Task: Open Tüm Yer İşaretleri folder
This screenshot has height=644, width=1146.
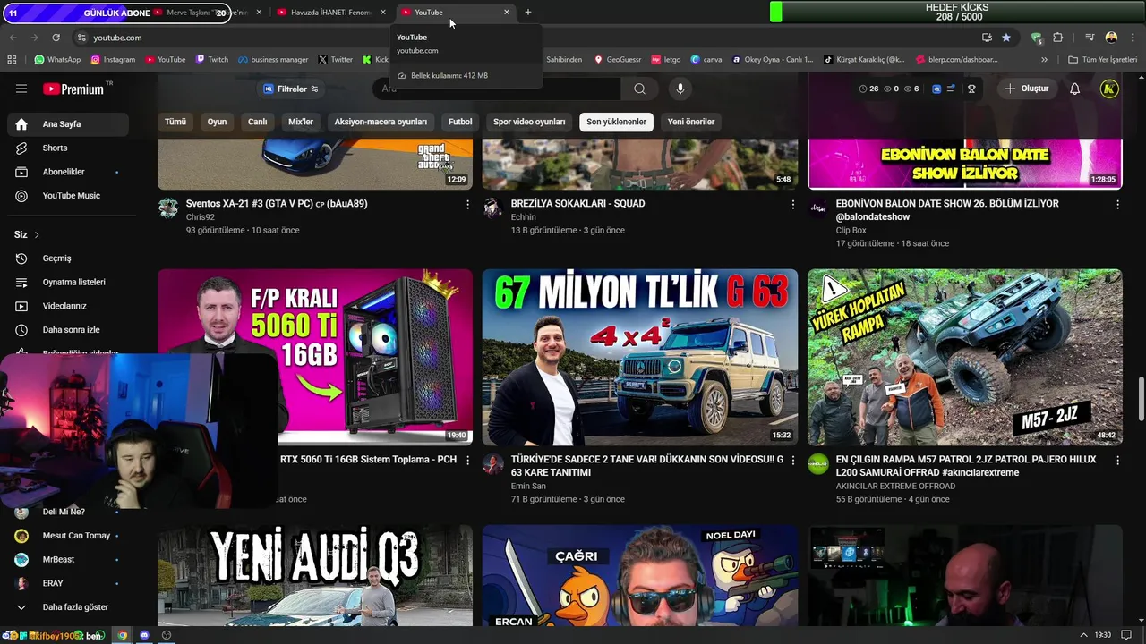Action: [x=1103, y=60]
